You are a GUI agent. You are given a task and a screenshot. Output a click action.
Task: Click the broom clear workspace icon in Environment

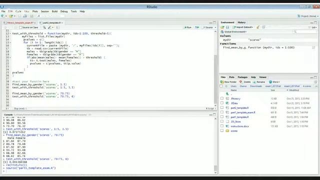tap(258, 27)
